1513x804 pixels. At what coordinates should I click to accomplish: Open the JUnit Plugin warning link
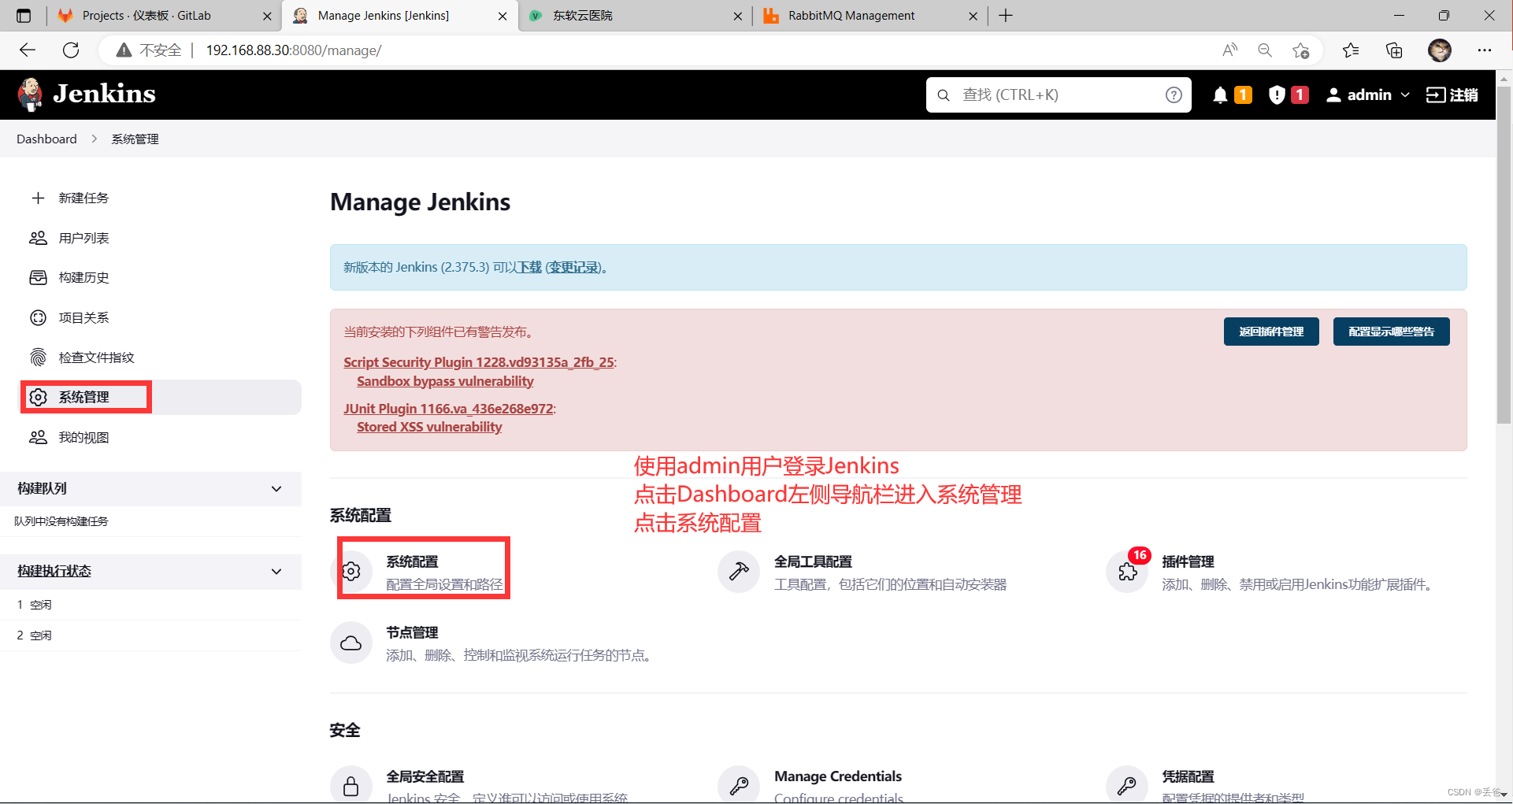click(x=448, y=409)
